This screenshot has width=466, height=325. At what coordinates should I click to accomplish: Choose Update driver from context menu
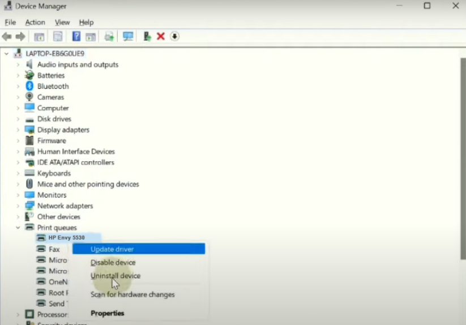pyautogui.click(x=139, y=249)
